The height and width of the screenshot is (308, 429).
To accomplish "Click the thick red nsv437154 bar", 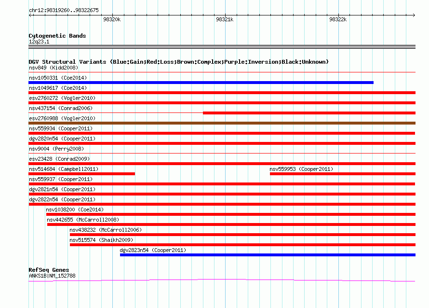I will (309, 113).
